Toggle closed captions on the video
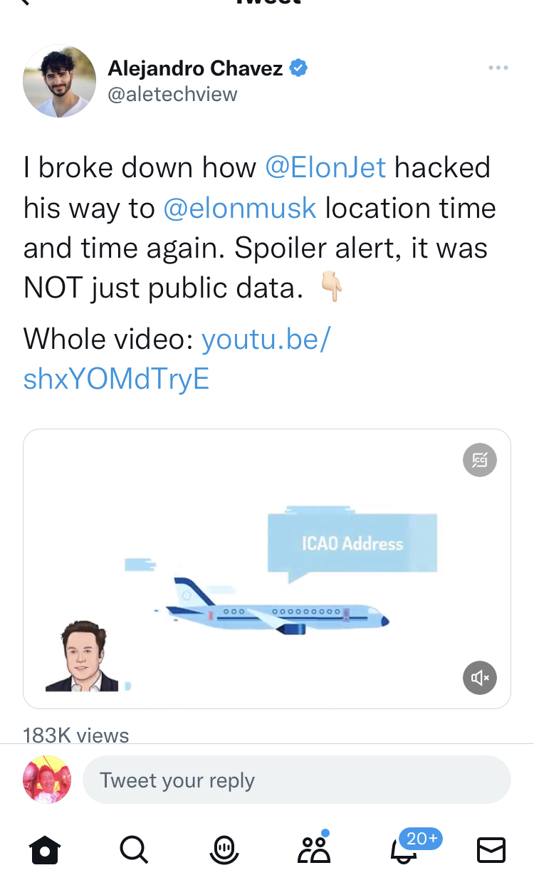Viewport: 534px width, 885px height. 480,460
